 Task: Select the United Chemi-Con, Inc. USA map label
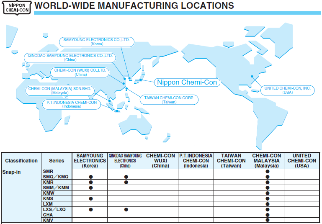pos(288,90)
